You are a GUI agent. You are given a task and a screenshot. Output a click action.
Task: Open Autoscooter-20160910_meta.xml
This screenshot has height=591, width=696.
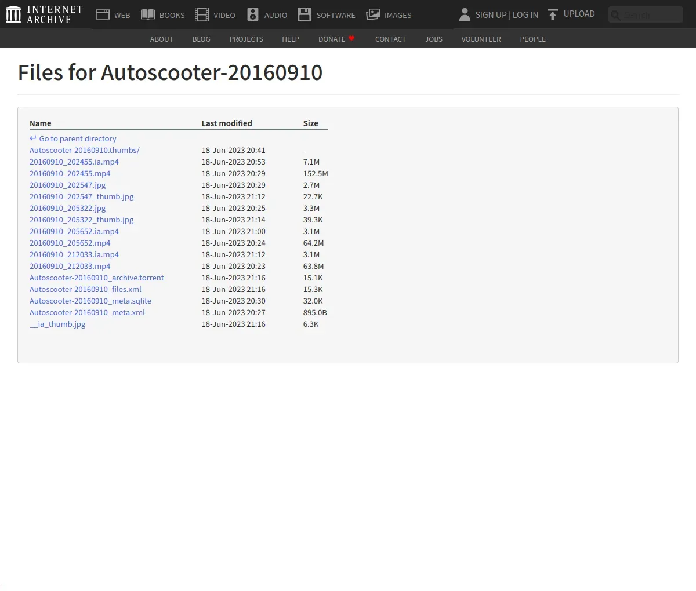tap(87, 312)
